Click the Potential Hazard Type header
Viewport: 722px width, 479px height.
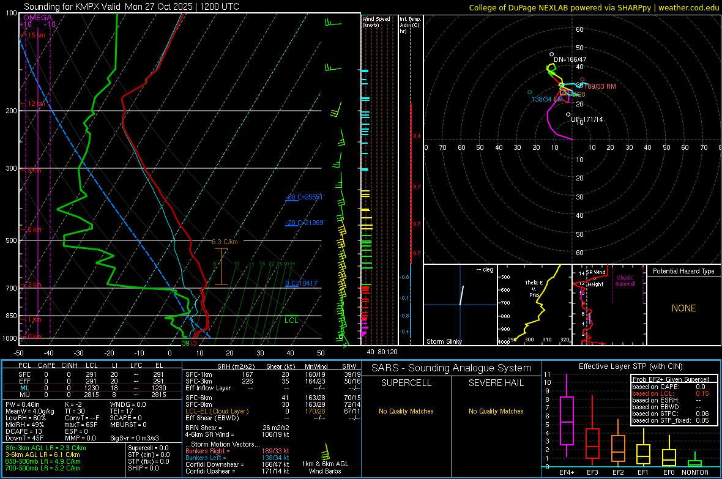point(683,271)
